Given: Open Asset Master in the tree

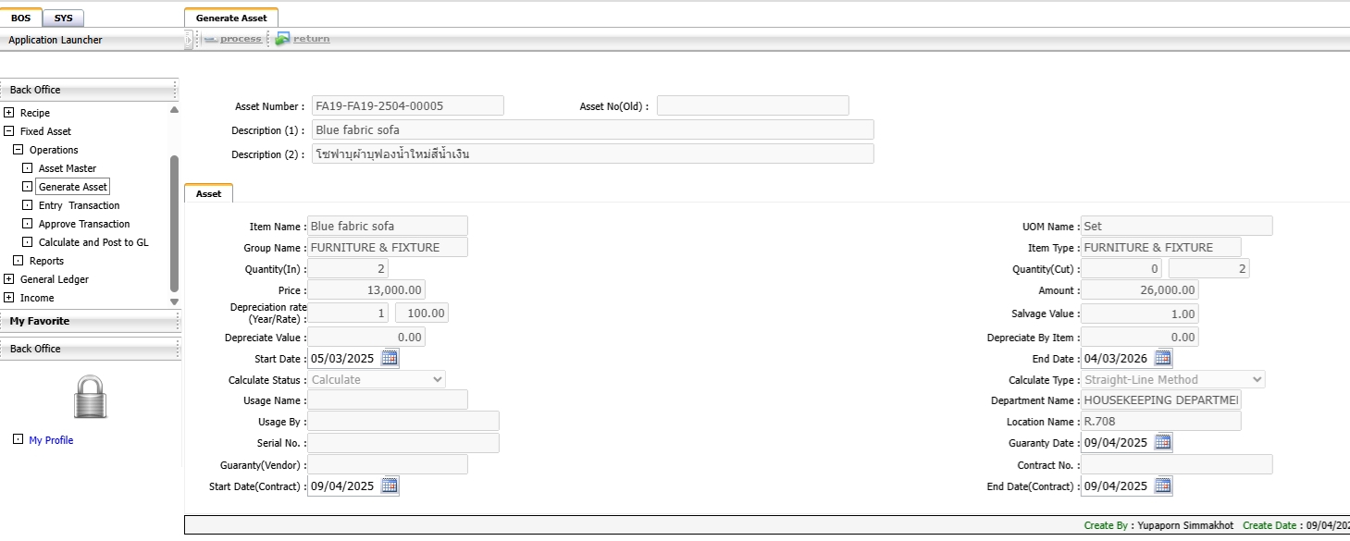Looking at the screenshot, I should pos(67,168).
